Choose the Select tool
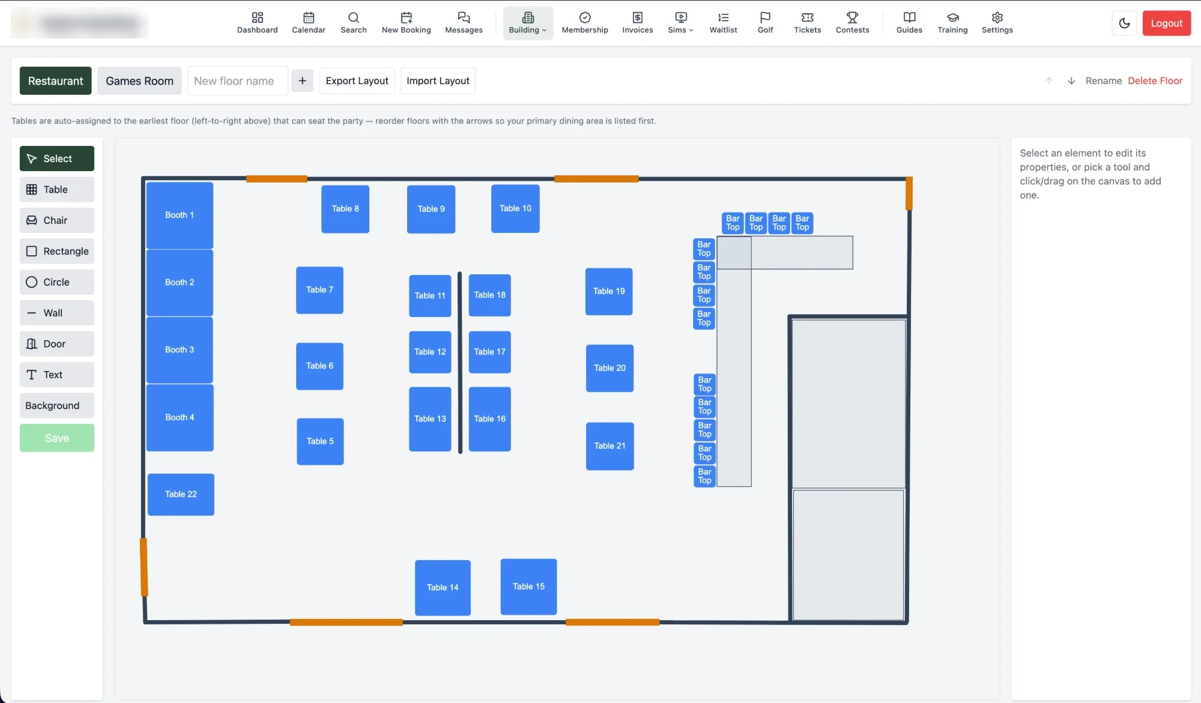 coord(57,158)
